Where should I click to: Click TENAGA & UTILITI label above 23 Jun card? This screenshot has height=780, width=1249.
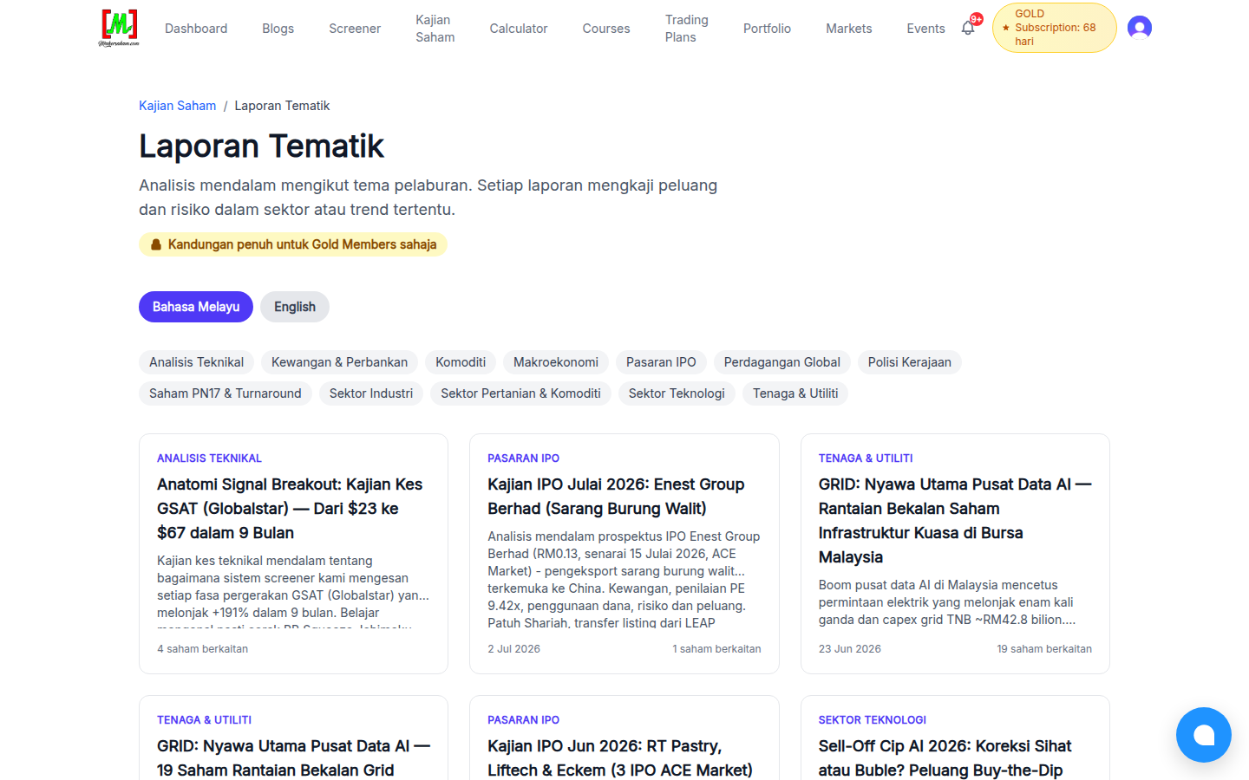tap(866, 458)
